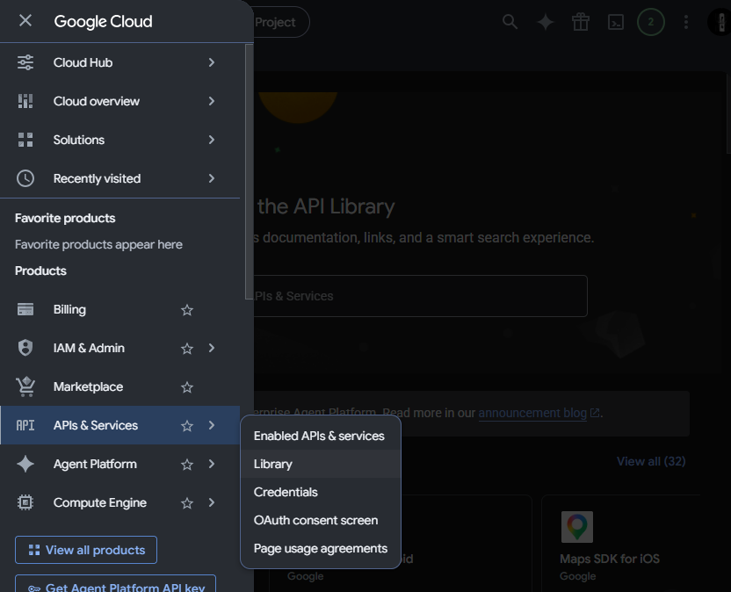The width and height of the screenshot is (731, 592).
Task: Pin IAM & Admin using its star
Action: pos(187,349)
